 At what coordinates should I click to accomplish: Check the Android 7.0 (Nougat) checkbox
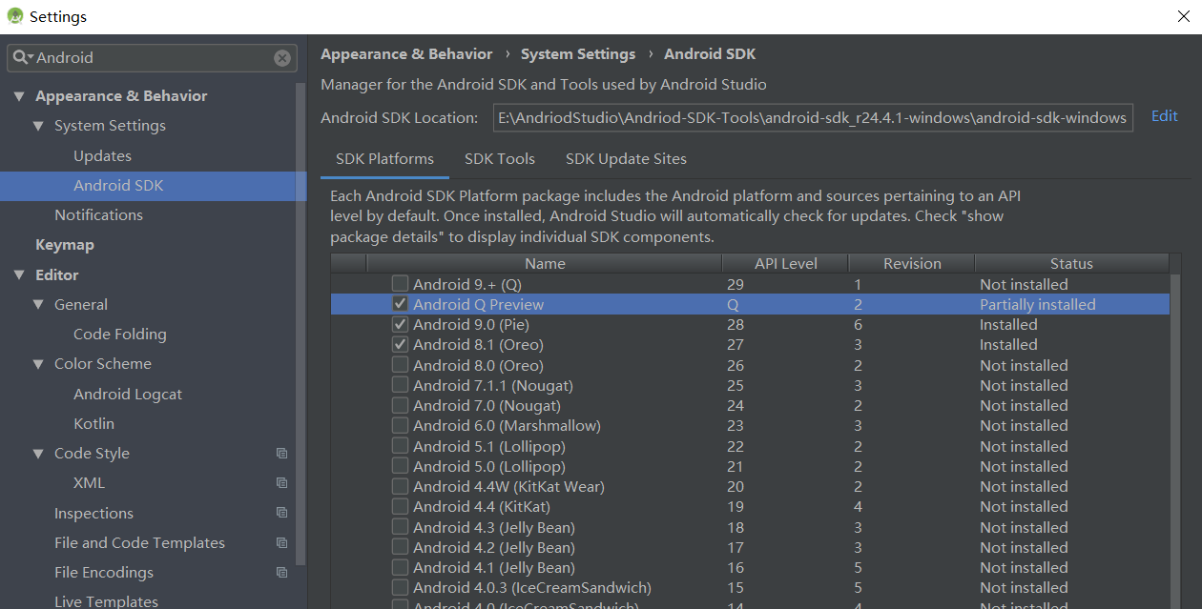pos(401,405)
